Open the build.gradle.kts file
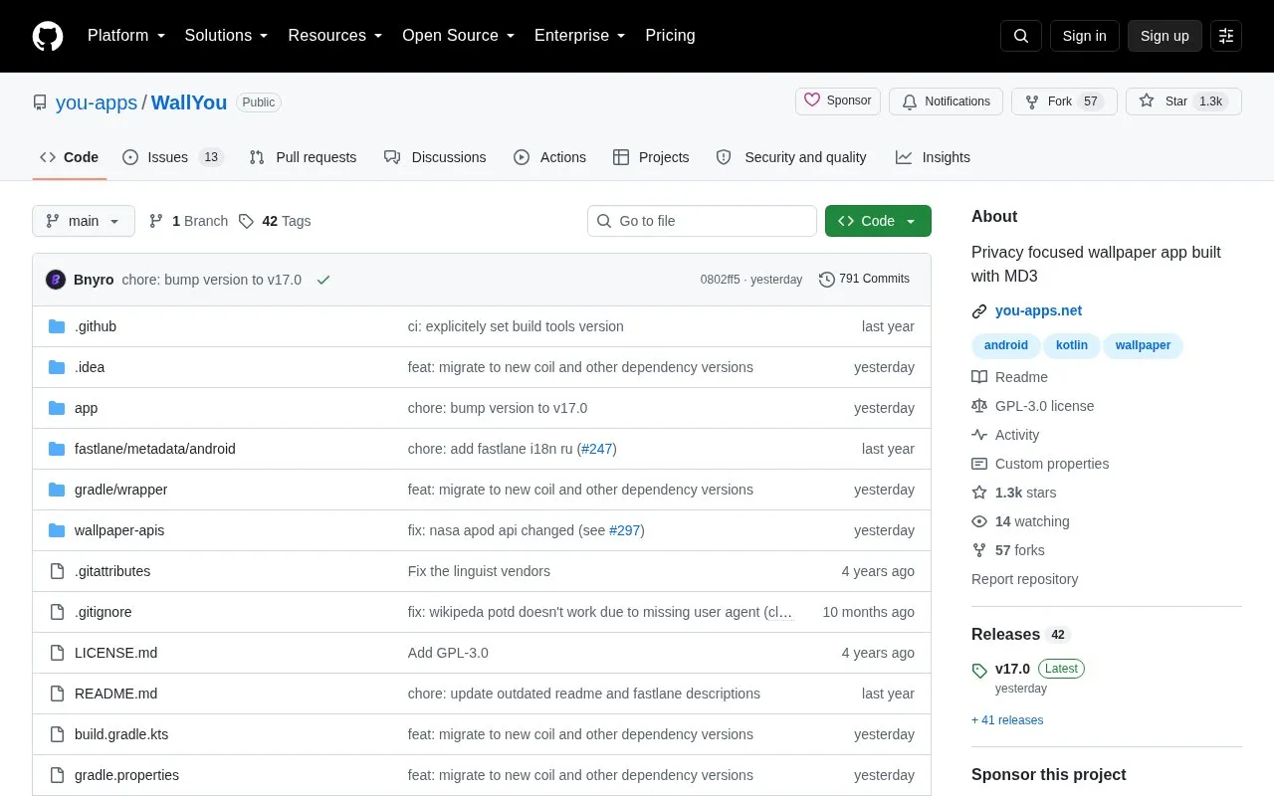 click(x=121, y=734)
